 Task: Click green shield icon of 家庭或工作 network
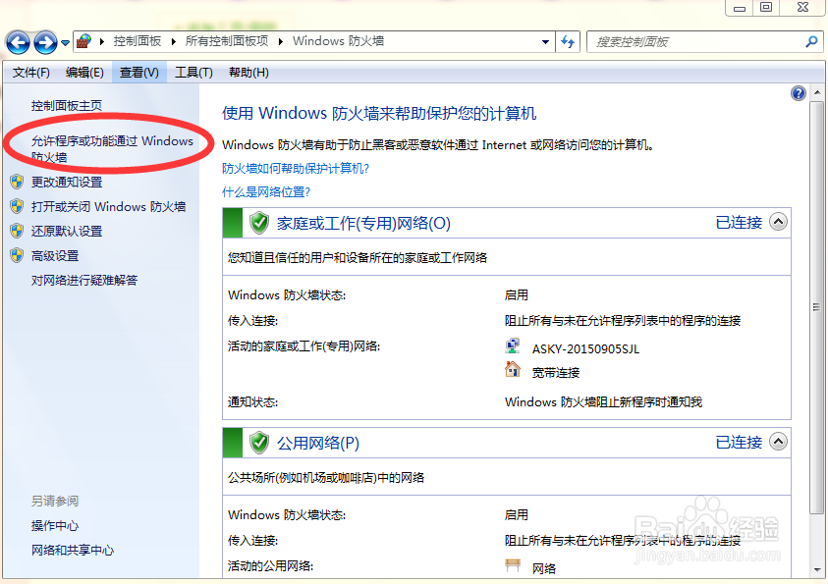259,223
